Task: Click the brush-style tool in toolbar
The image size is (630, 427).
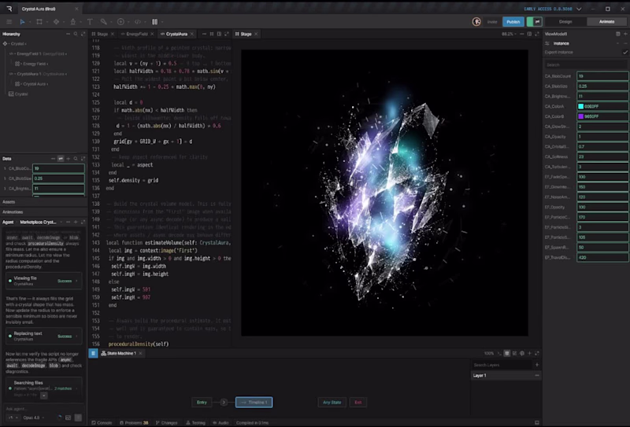Action: coord(104,22)
